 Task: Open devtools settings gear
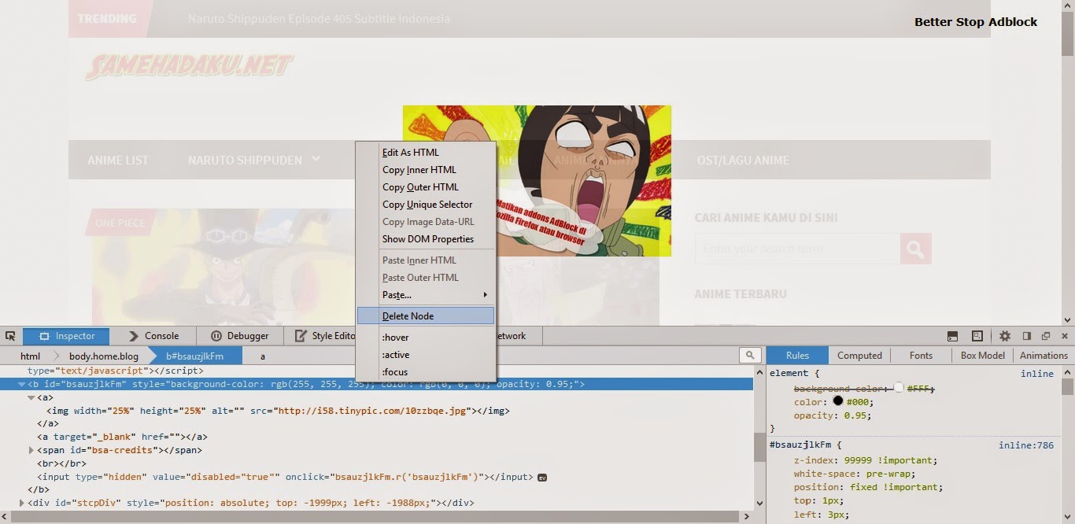coord(1005,336)
